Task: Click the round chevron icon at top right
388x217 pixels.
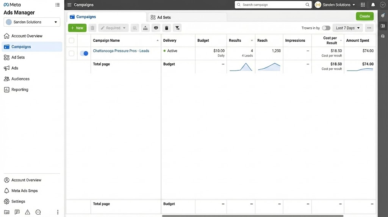Action: tap(383, 5)
